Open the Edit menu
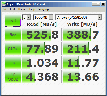The image size is (107, 96). point(12,9)
